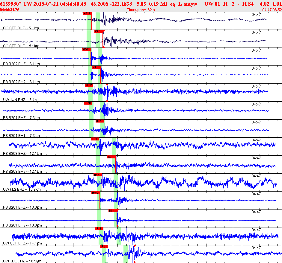Click the 'PB B203 EHZ -- 12.1km' label
The width and height of the screenshot is (282, 263).
tap(22, 154)
